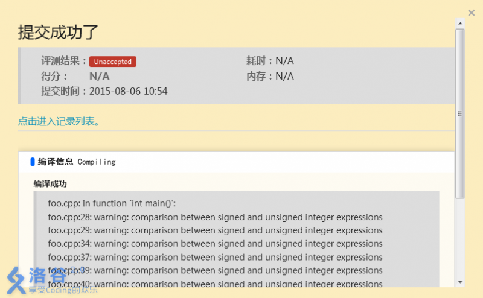This screenshot has height=298, width=483.
Task: Click the 得分 N/A score value
Action: coord(99,77)
